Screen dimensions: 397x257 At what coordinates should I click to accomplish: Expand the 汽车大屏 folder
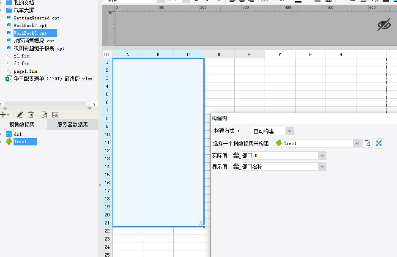(x=1, y=10)
